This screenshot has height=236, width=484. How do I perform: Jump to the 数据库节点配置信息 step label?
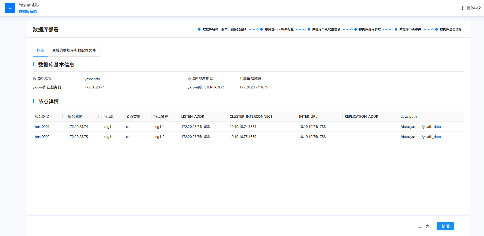pyautogui.click(x=326, y=29)
